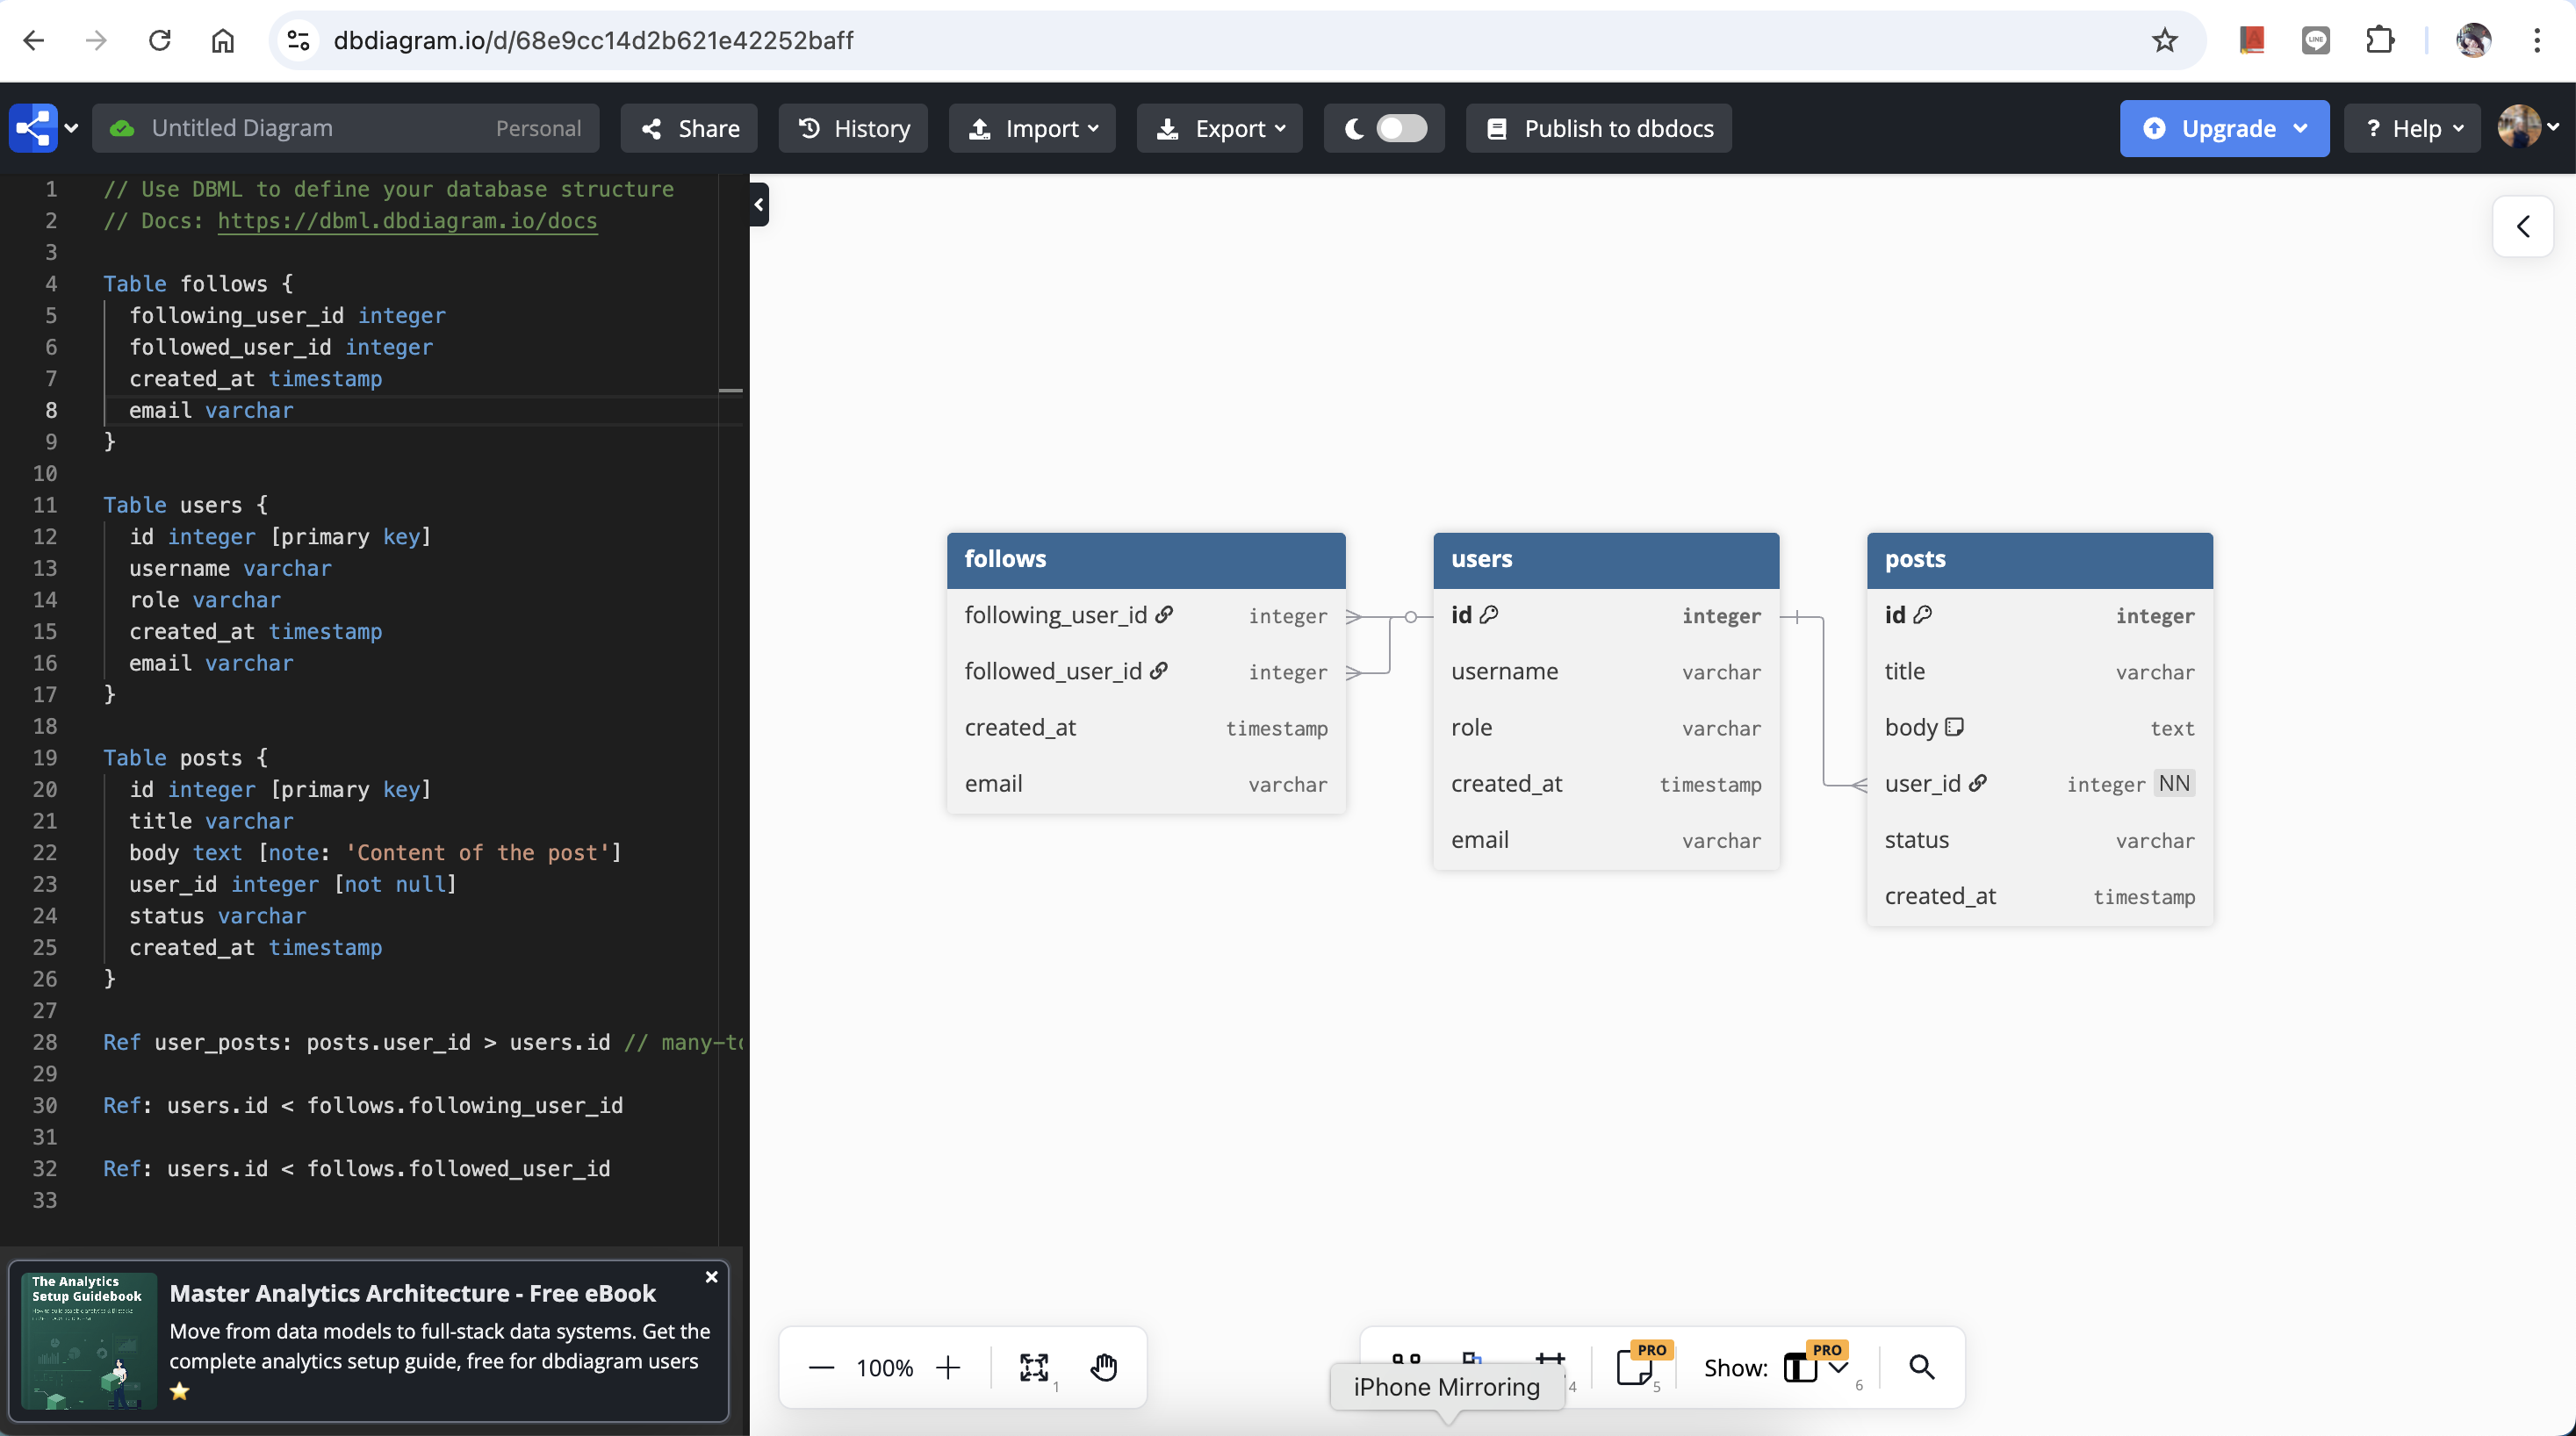Image resolution: width=2576 pixels, height=1436 pixels.
Task: Click the dbdiagram logo icon
Action: coord(33,128)
